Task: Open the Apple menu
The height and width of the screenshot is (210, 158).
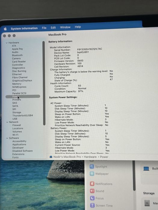Action: tap(5, 29)
